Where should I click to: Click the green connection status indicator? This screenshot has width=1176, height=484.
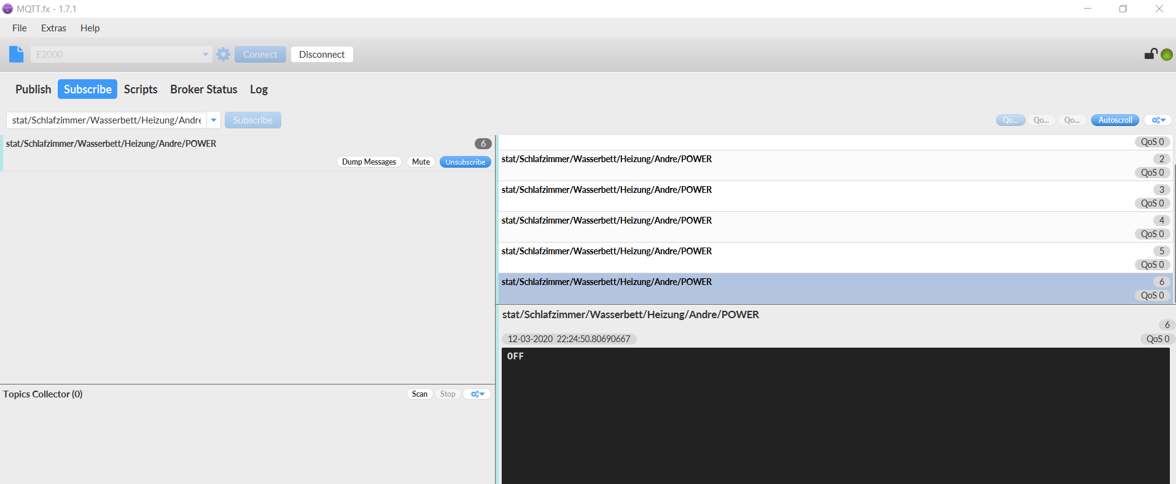coord(1167,55)
